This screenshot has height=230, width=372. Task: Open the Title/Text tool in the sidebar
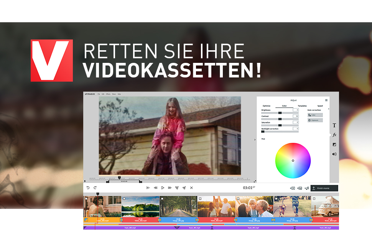[x=334, y=125]
